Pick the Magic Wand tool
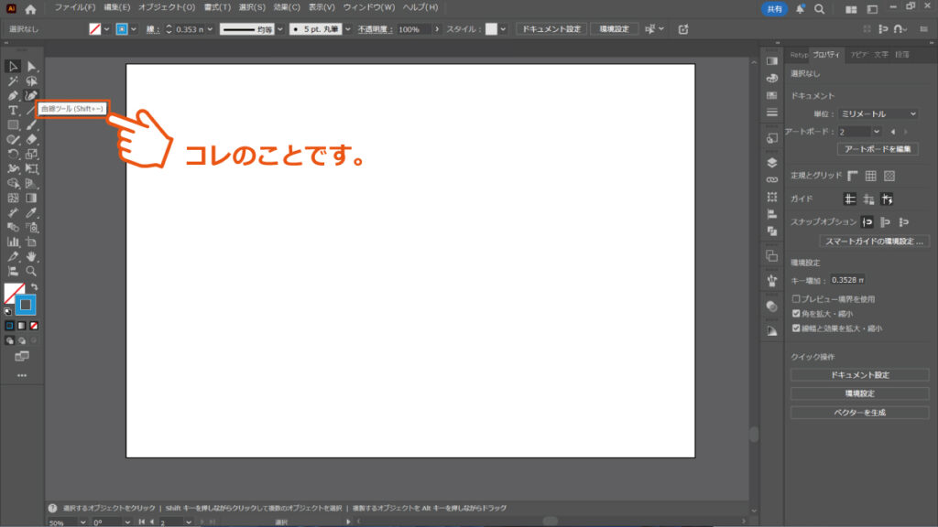The width and height of the screenshot is (938, 527). tap(13, 81)
